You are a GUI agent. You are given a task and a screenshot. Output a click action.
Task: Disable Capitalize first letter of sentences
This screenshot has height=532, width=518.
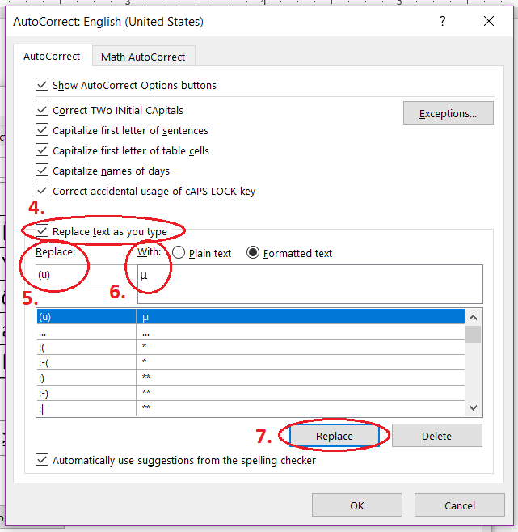pos(42,130)
